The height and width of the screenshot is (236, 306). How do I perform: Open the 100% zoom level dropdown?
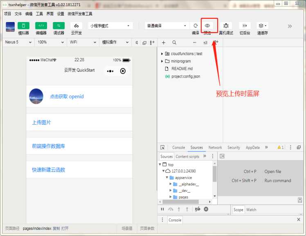tap(51, 42)
